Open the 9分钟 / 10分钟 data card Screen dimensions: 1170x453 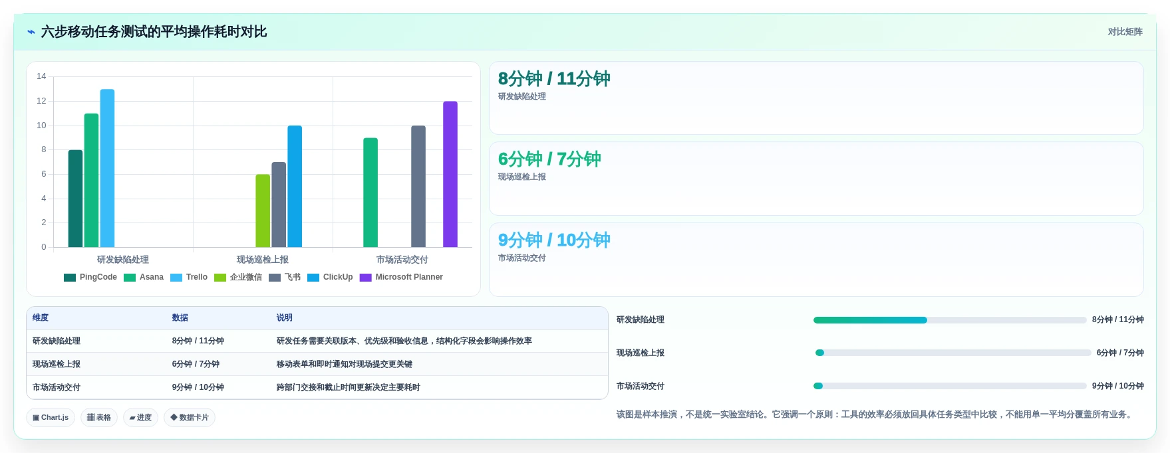click(x=816, y=260)
